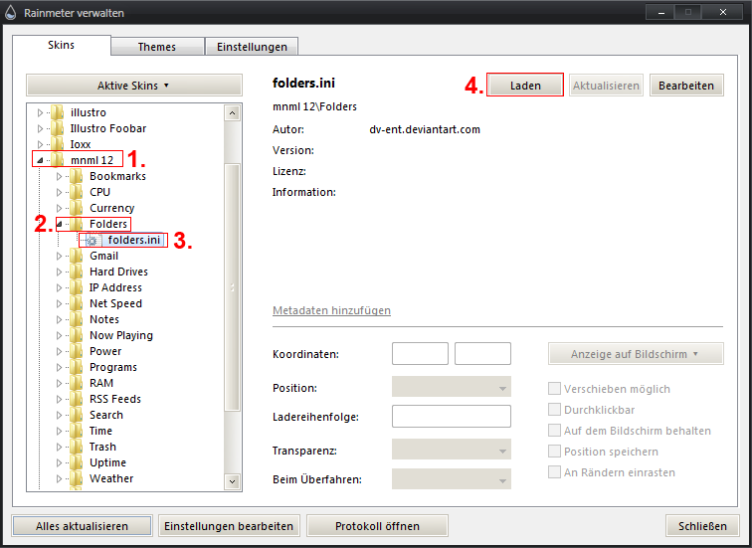Image resolution: width=752 pixels, height=548 pixels.
Task: Toggle the Verschieben möglich checkbox
Action: point(555,389)
